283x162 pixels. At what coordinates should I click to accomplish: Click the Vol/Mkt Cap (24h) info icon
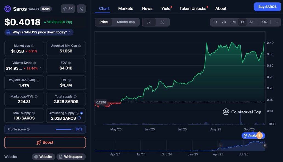tap(38, 80)
